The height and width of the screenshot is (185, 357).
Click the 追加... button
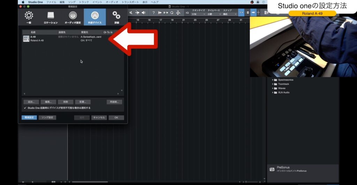pos(31,102)
